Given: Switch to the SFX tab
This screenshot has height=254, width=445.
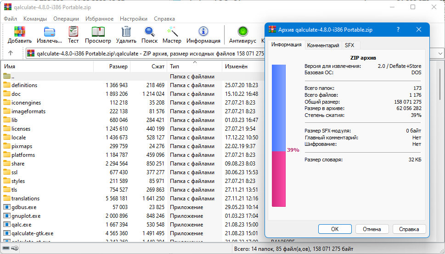Looking at the screenshot, I should tap(349, 45).
